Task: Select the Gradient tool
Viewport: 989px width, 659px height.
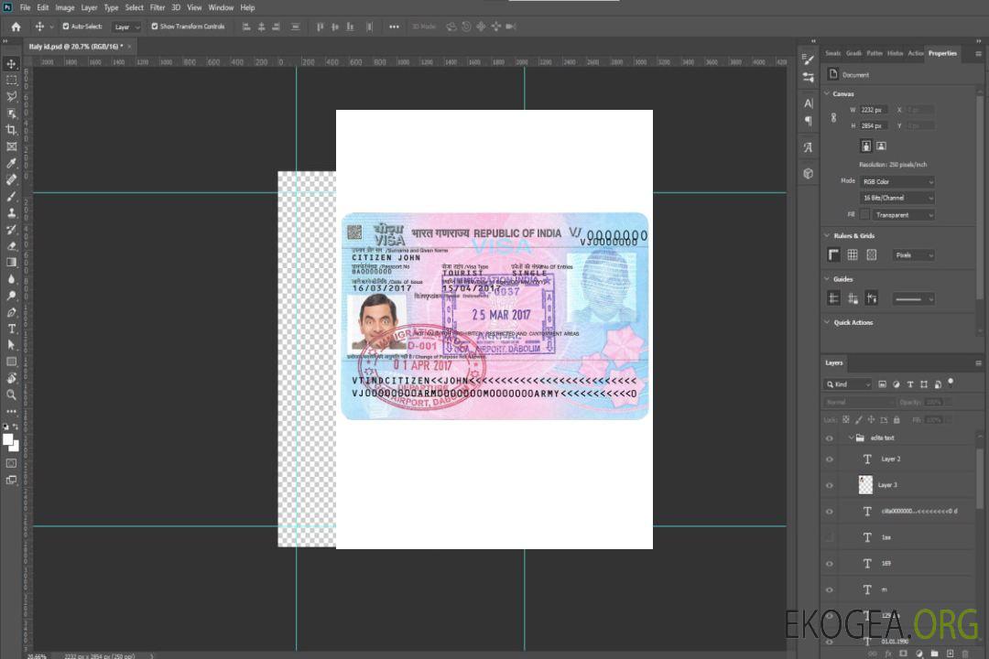Action: point(11,263)
